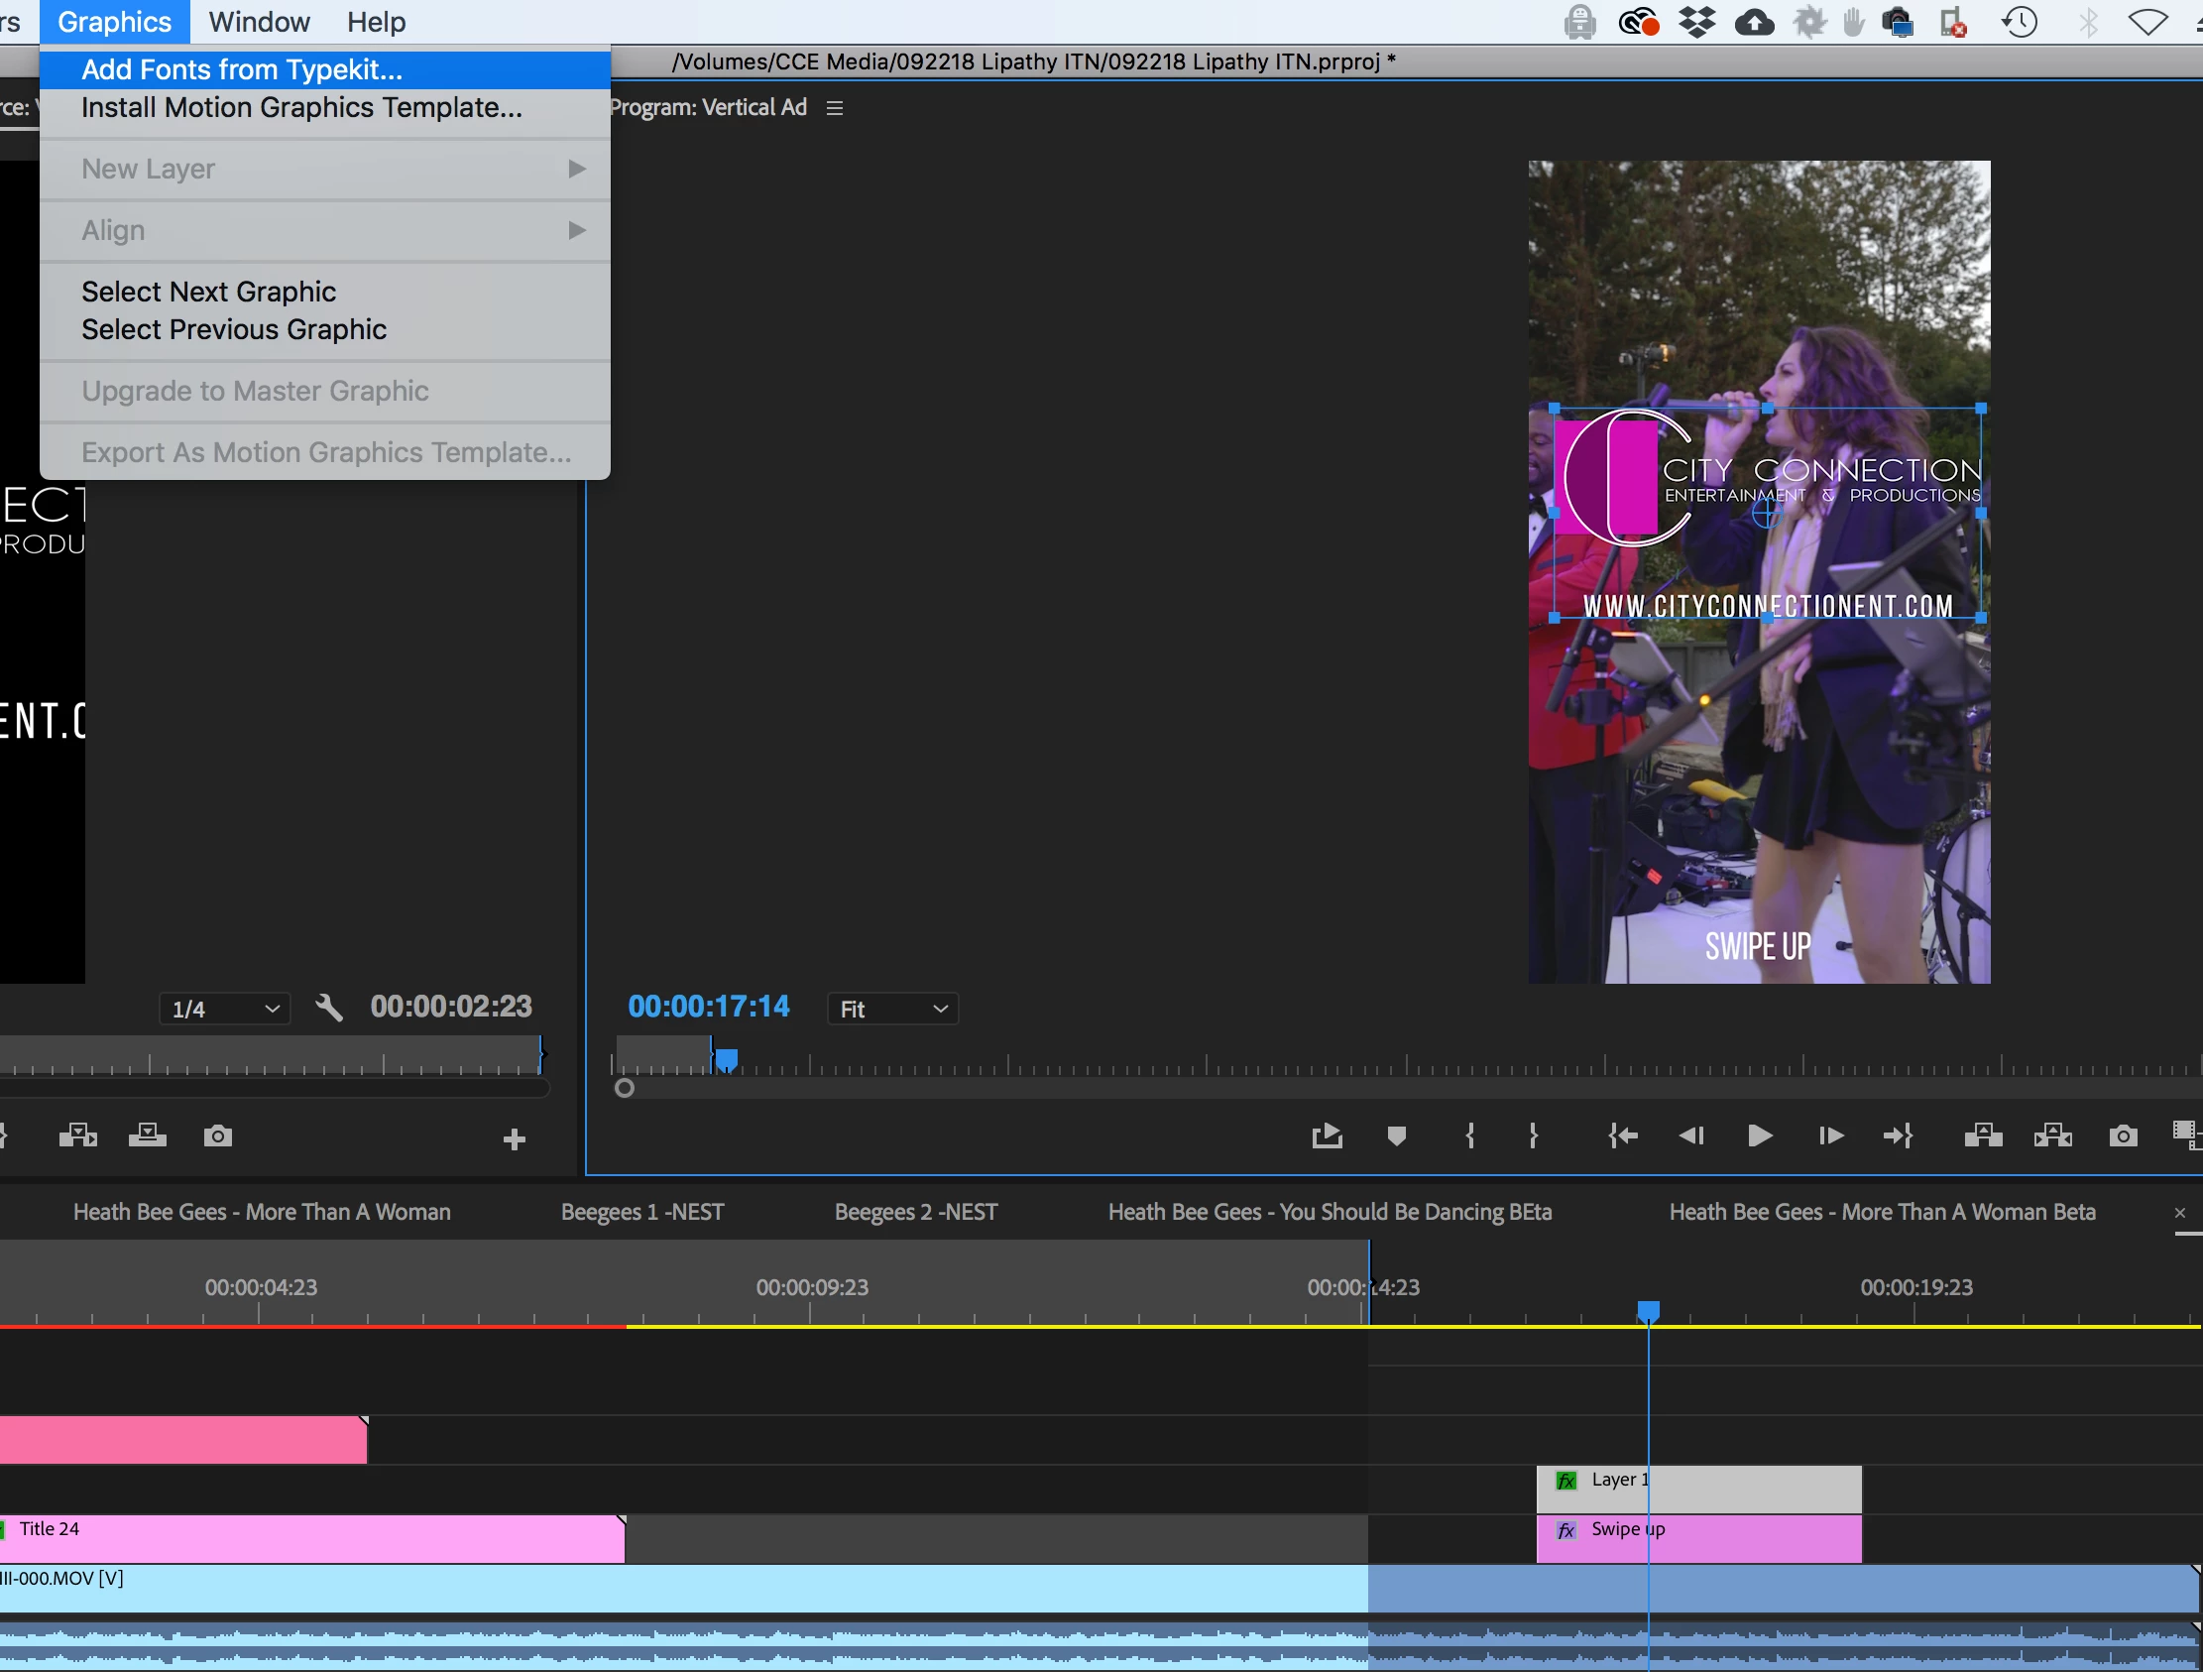Screen dimensions: 2203x1672
Task: Step forward one frame in Program monitor
Action: [x=1829, y=1135]
